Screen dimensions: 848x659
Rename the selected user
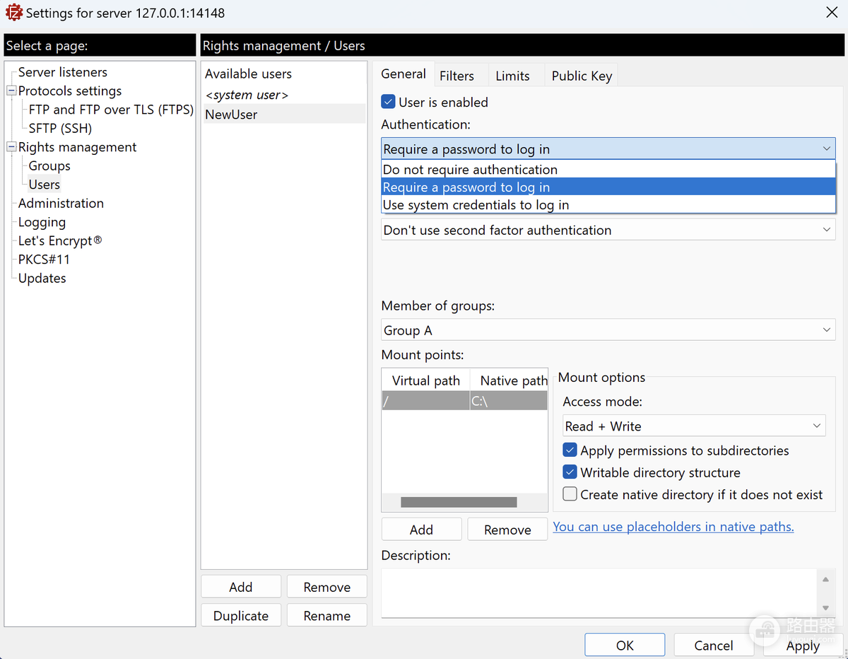point(327,616)
